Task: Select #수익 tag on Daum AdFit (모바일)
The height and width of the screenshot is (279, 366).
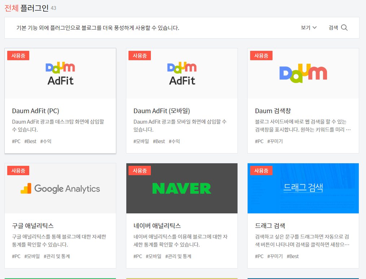Action: click(174, 141)
